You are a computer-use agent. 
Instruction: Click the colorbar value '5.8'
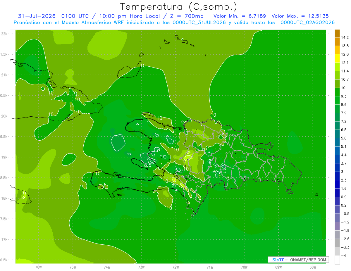pyautogui.click(x=344, y=138)
